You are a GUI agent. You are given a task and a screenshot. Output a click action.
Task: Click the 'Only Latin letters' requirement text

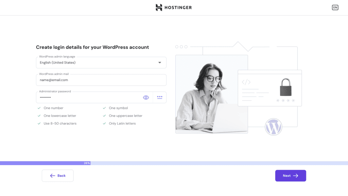tap(122, 124)
